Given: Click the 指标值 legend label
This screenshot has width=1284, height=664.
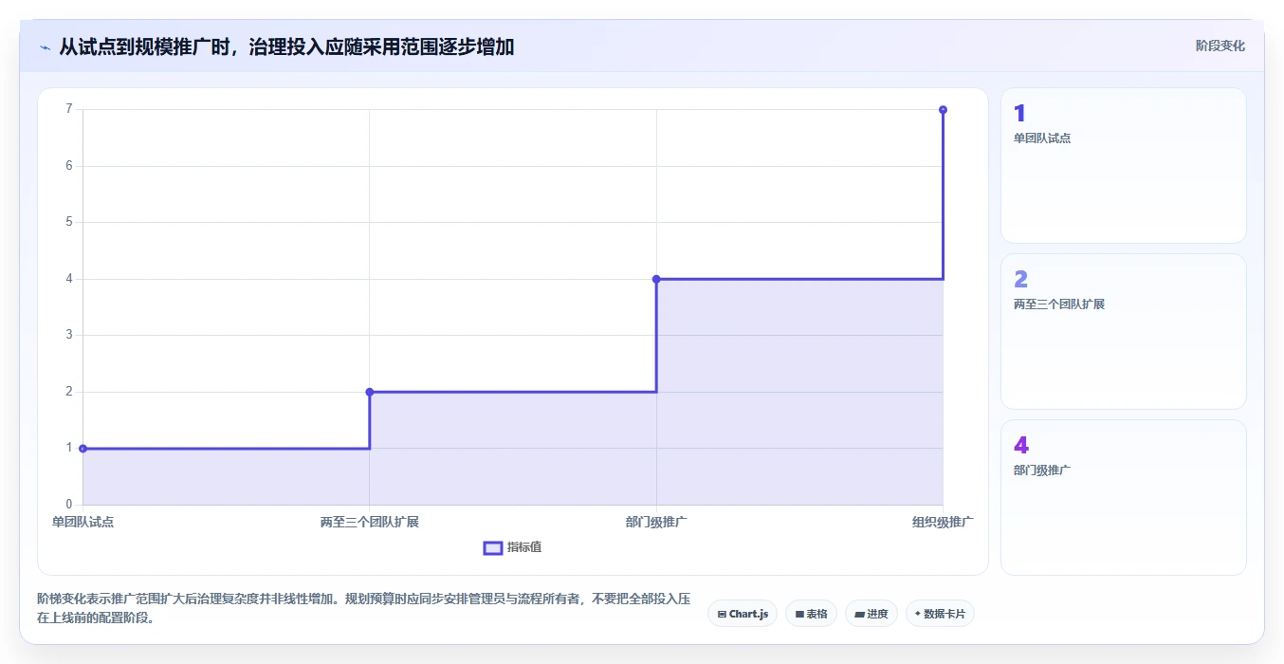Looking at the screenshot, I should [524, 547].
